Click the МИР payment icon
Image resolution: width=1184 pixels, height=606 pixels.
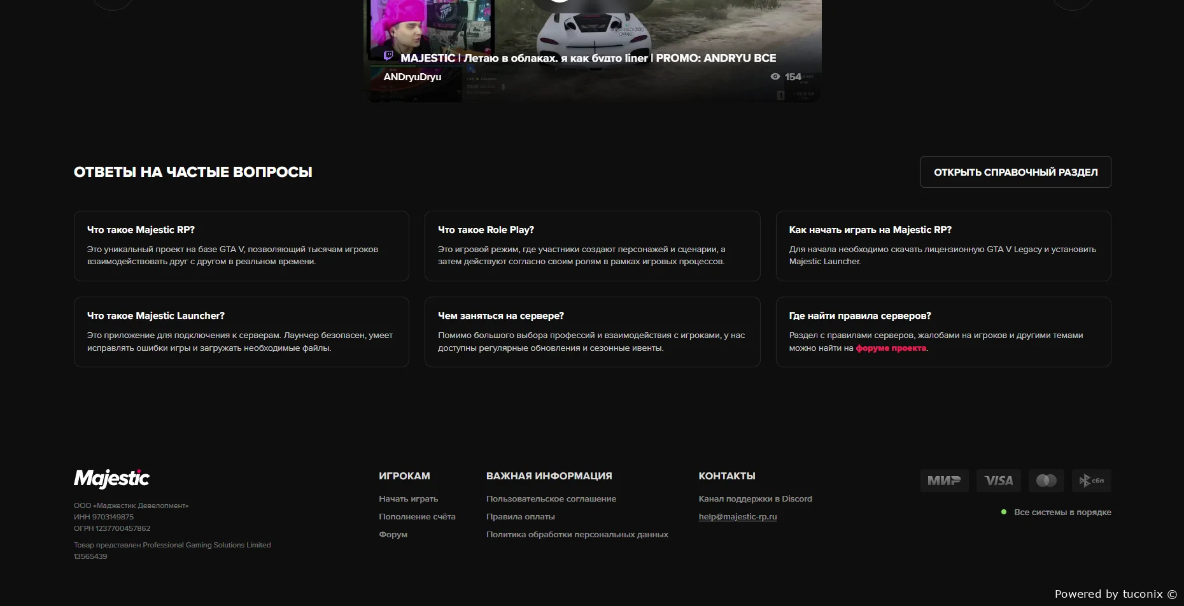click(944, 481)
